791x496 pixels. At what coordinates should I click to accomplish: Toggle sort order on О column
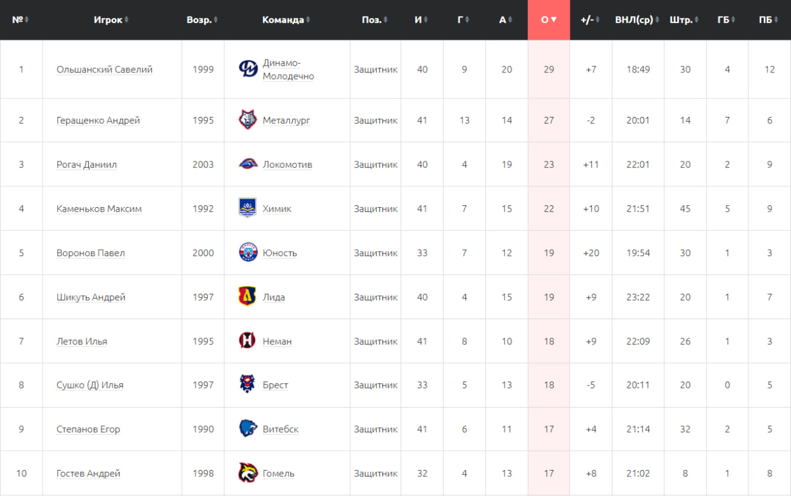549,20
